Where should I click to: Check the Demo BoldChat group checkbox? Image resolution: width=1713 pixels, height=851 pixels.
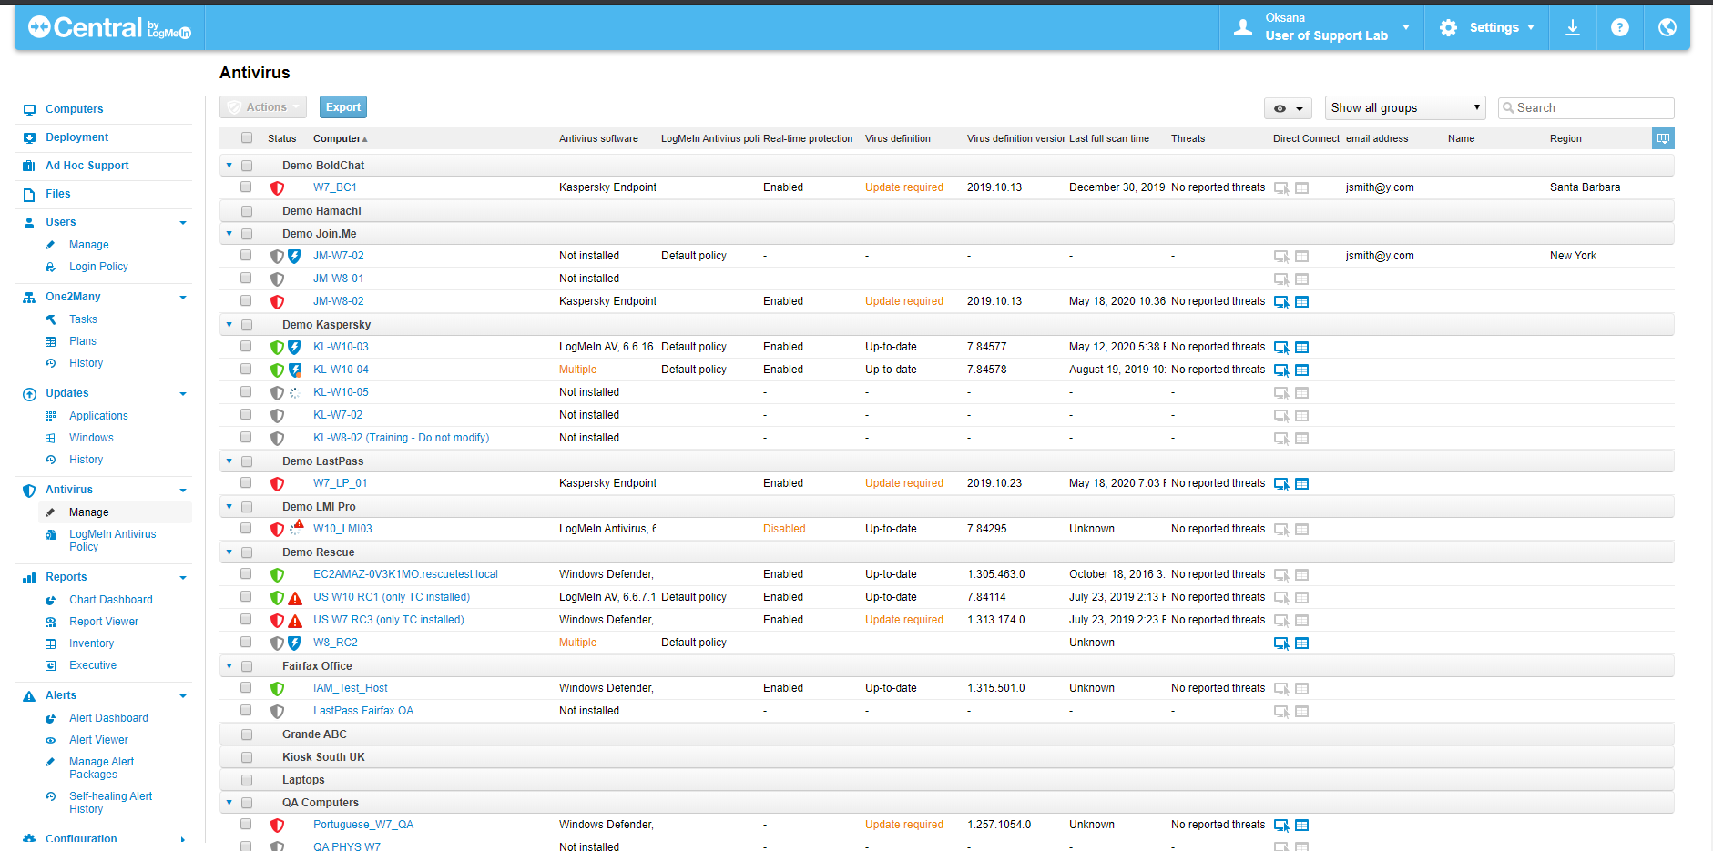coord(247,166)
